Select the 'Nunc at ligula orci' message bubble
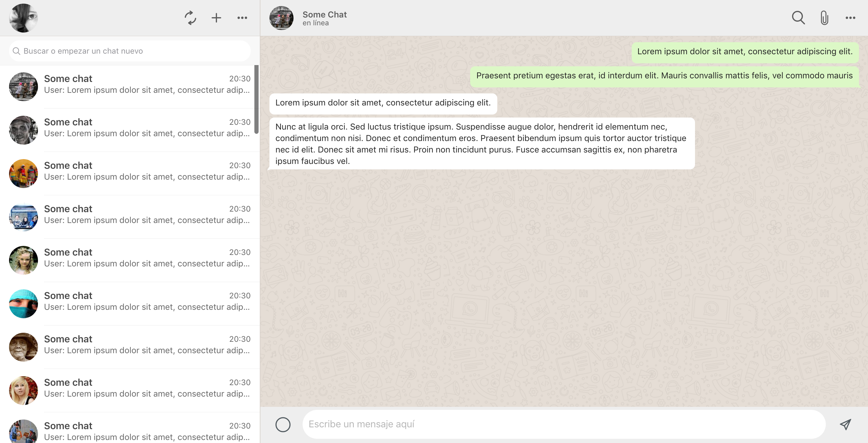Viewport: 868px width, 443px height. 482,143
